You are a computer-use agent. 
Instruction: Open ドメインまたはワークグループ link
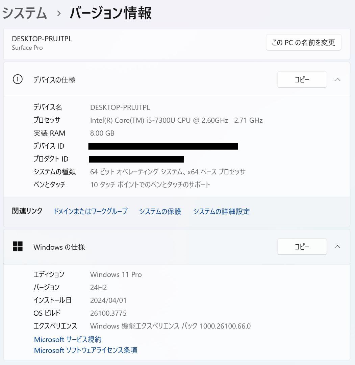click(91, 211)
